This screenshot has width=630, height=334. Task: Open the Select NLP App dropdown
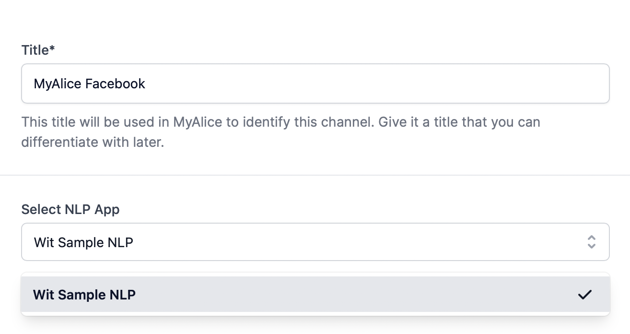(315, 242)
